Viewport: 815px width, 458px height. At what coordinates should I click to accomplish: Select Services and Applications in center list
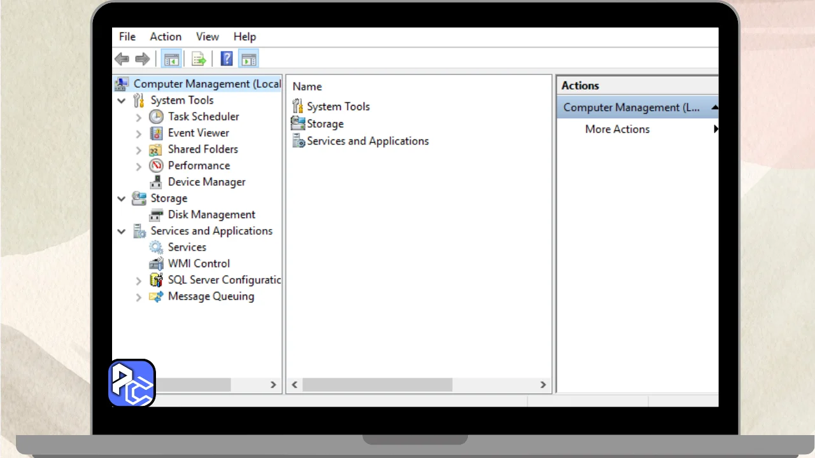pyautogui.click(x=367, y=141)
